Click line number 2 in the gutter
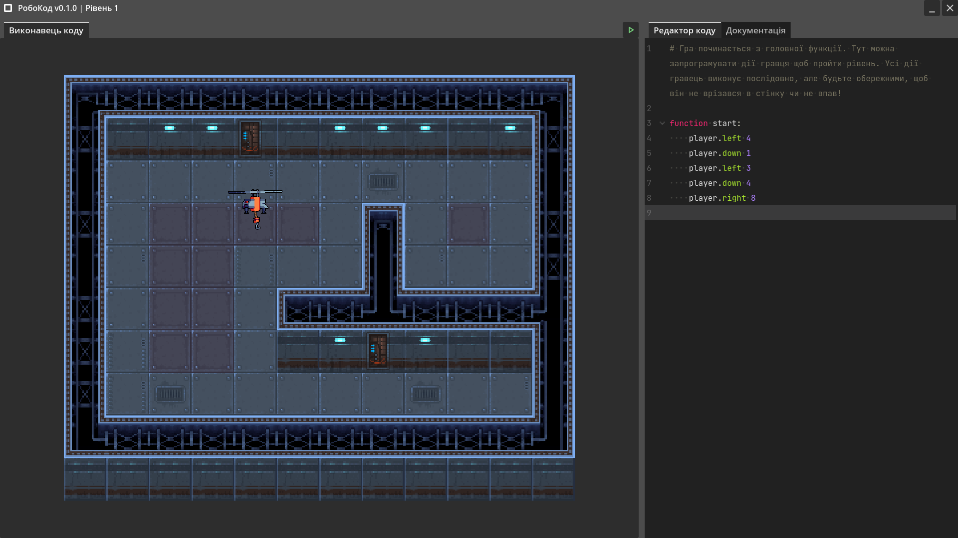The width and height of the screenshot is (958, 538). point(649,108)
